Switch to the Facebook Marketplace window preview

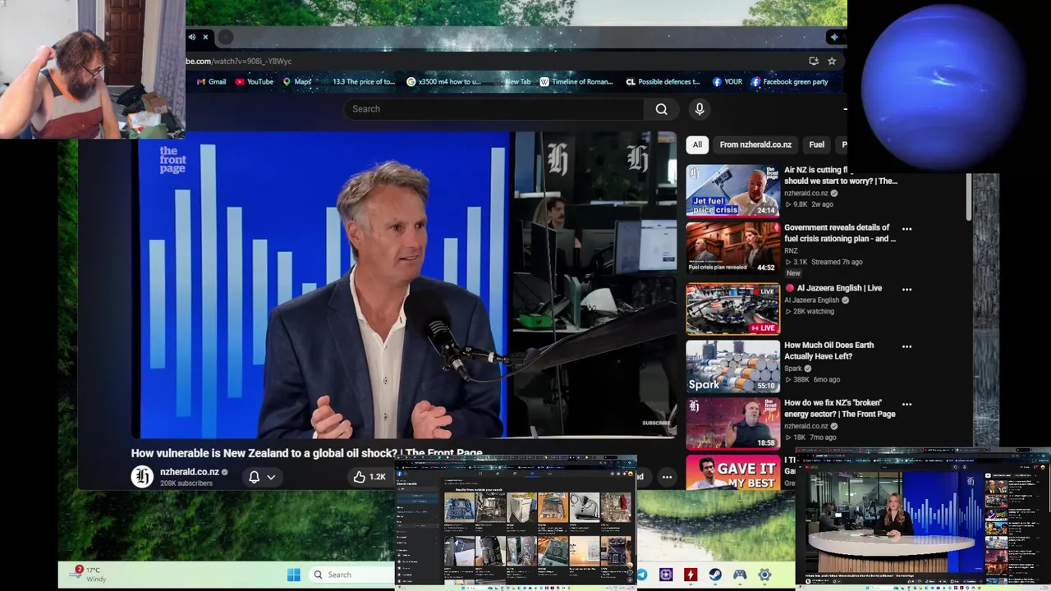pyautogui.click(x=516, y=521)
